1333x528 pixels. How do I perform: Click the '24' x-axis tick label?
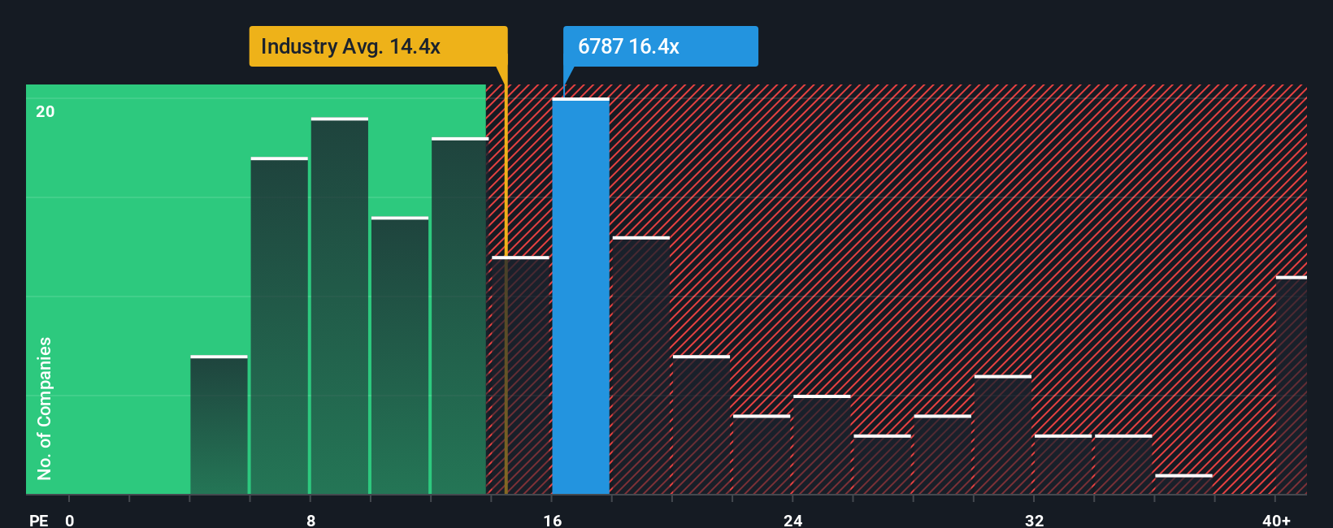(x=793, y=520)
